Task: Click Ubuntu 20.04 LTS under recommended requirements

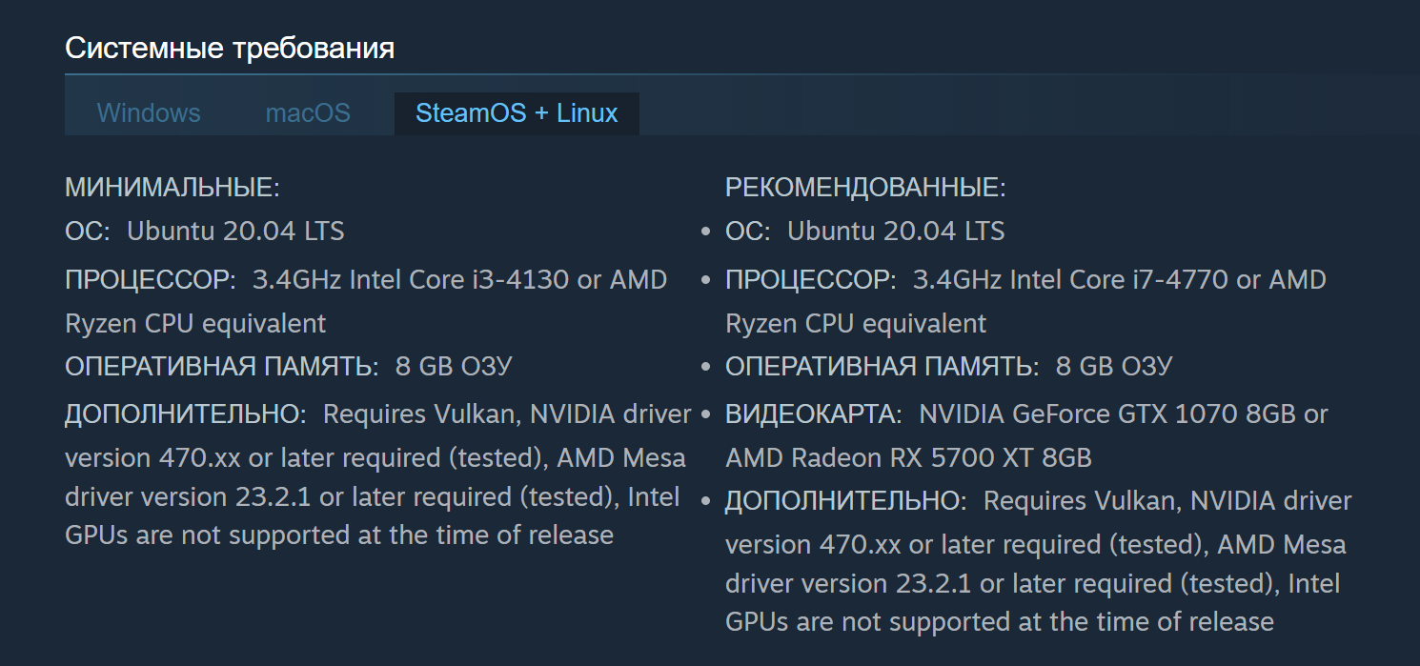Action: (x=896, y=231)
